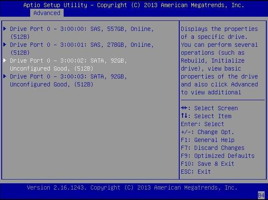Click the arrow beside drive 3:00:00
This screenshot has width=268, height=200.
pyautogui.click(x=5, y=28)
